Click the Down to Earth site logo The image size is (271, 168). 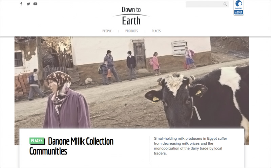tap(131, 16)
